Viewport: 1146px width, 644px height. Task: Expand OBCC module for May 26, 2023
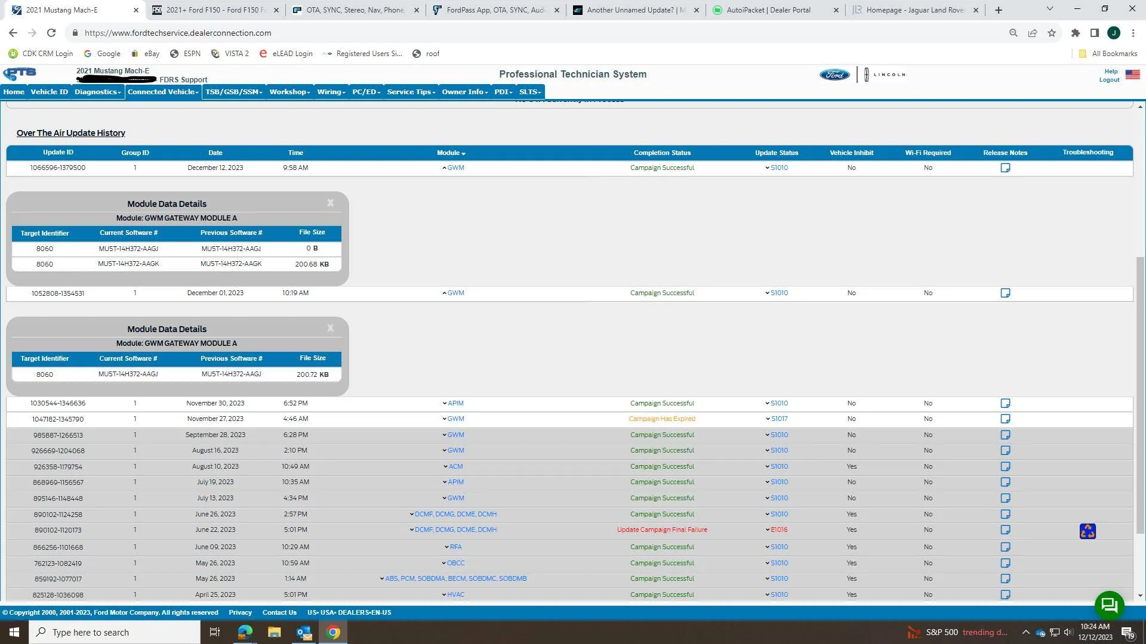click(x=453, y=563)
